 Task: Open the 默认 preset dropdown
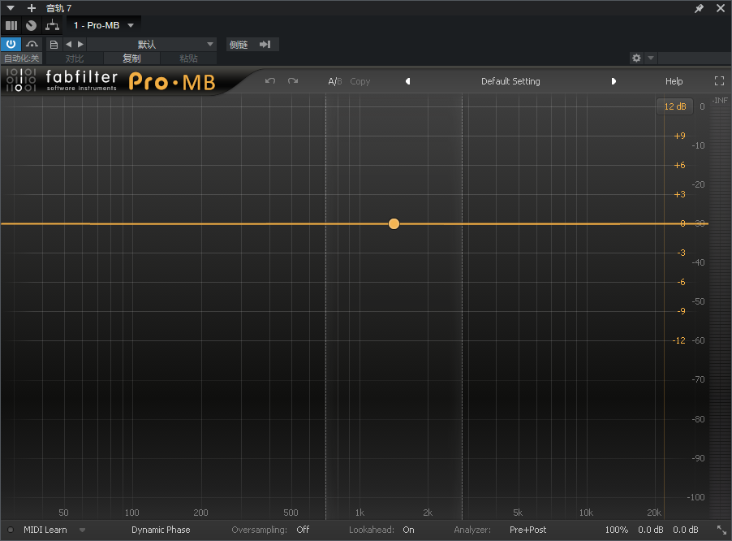(x=152, y=45)
